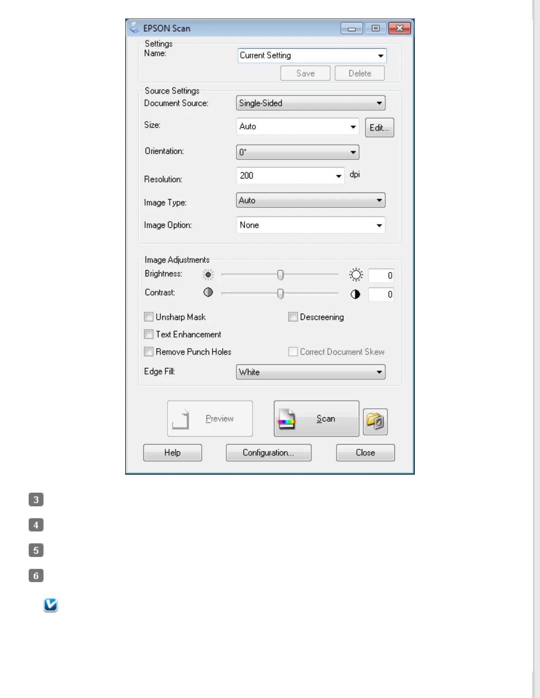
Task: Click the Brightness value field
Action: 381,275
